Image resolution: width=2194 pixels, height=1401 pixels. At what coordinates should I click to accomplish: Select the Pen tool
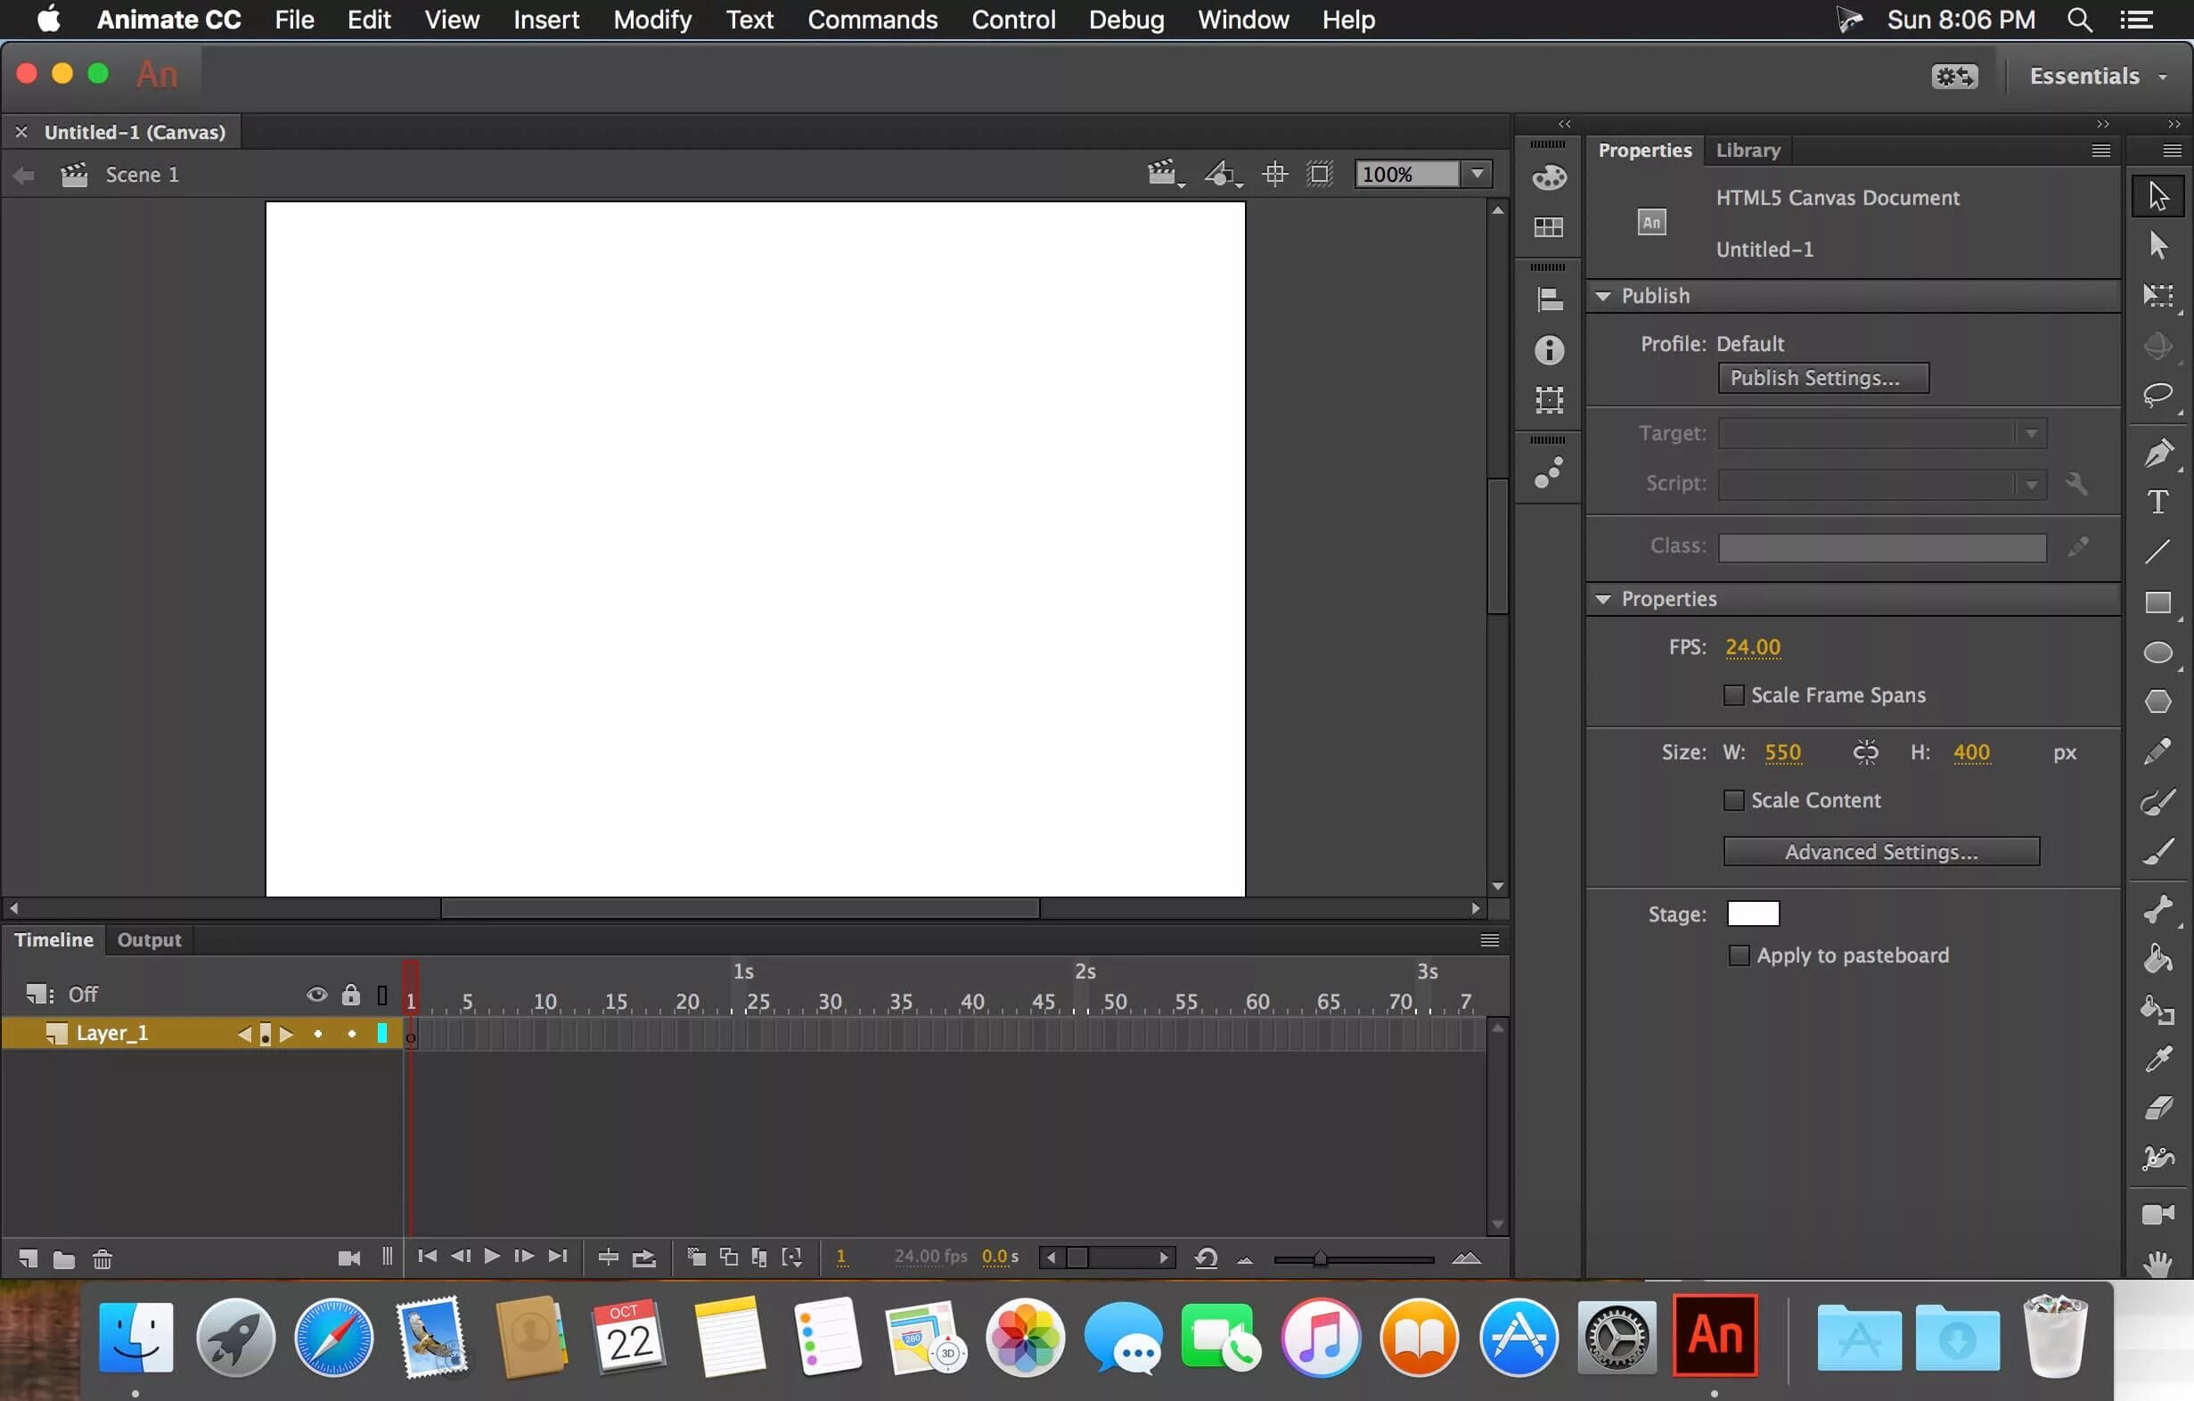coord(2157,452)
